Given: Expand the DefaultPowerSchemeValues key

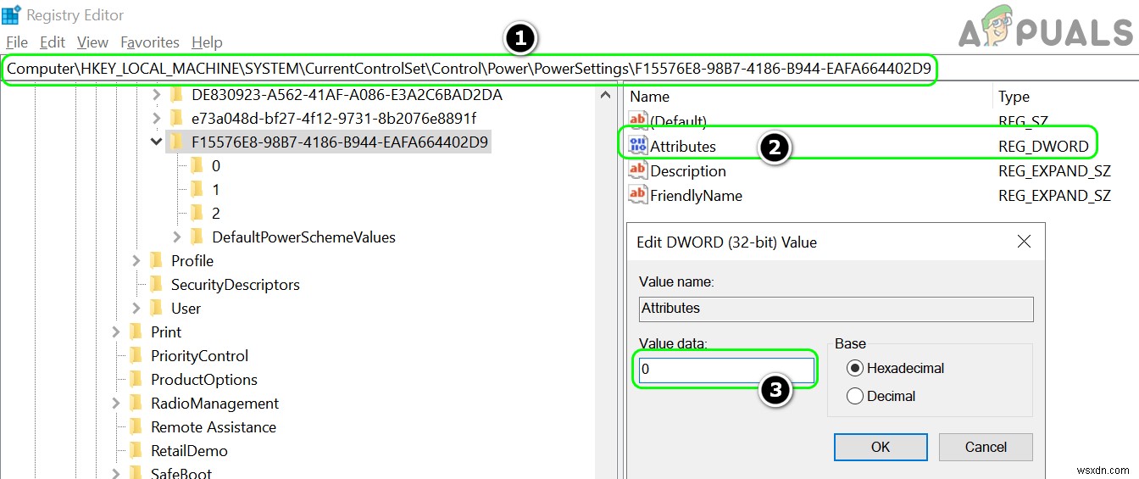Looking at the screenshot, I should click(176, 237).
